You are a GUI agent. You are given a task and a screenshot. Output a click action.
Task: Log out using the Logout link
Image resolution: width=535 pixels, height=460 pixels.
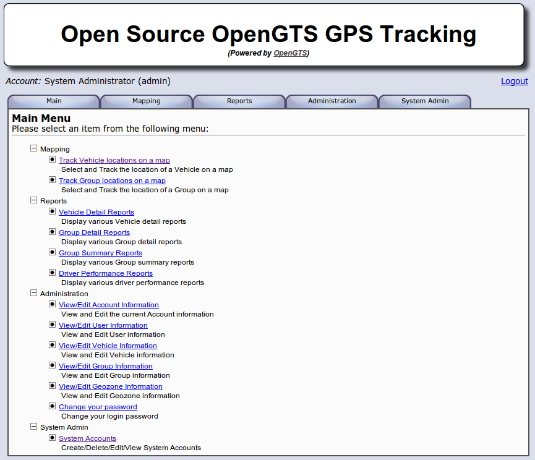pos(514,81)
